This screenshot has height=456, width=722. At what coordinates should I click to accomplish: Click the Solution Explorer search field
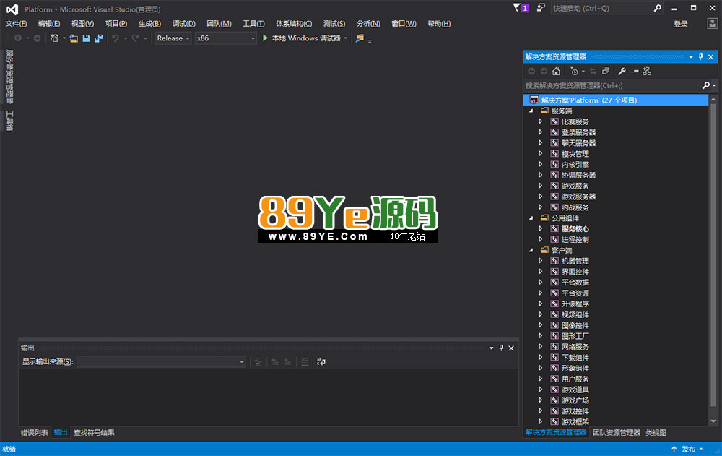pos(612,85)
